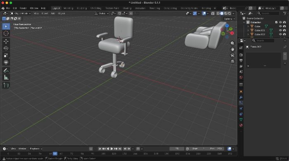Open the viewport Add menu
Screen dimensions: 289x161
click(53, 14)
